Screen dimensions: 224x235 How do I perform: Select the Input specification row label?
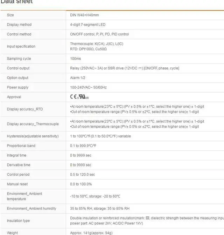point(21,46)
